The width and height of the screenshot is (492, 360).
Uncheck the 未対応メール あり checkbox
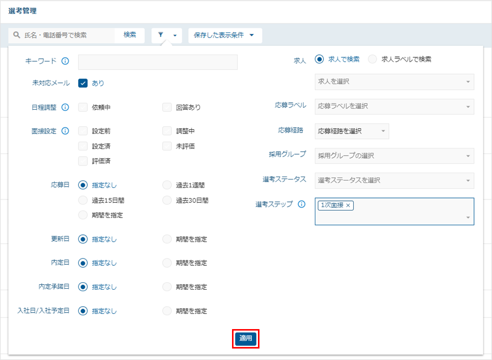point(83,83)
